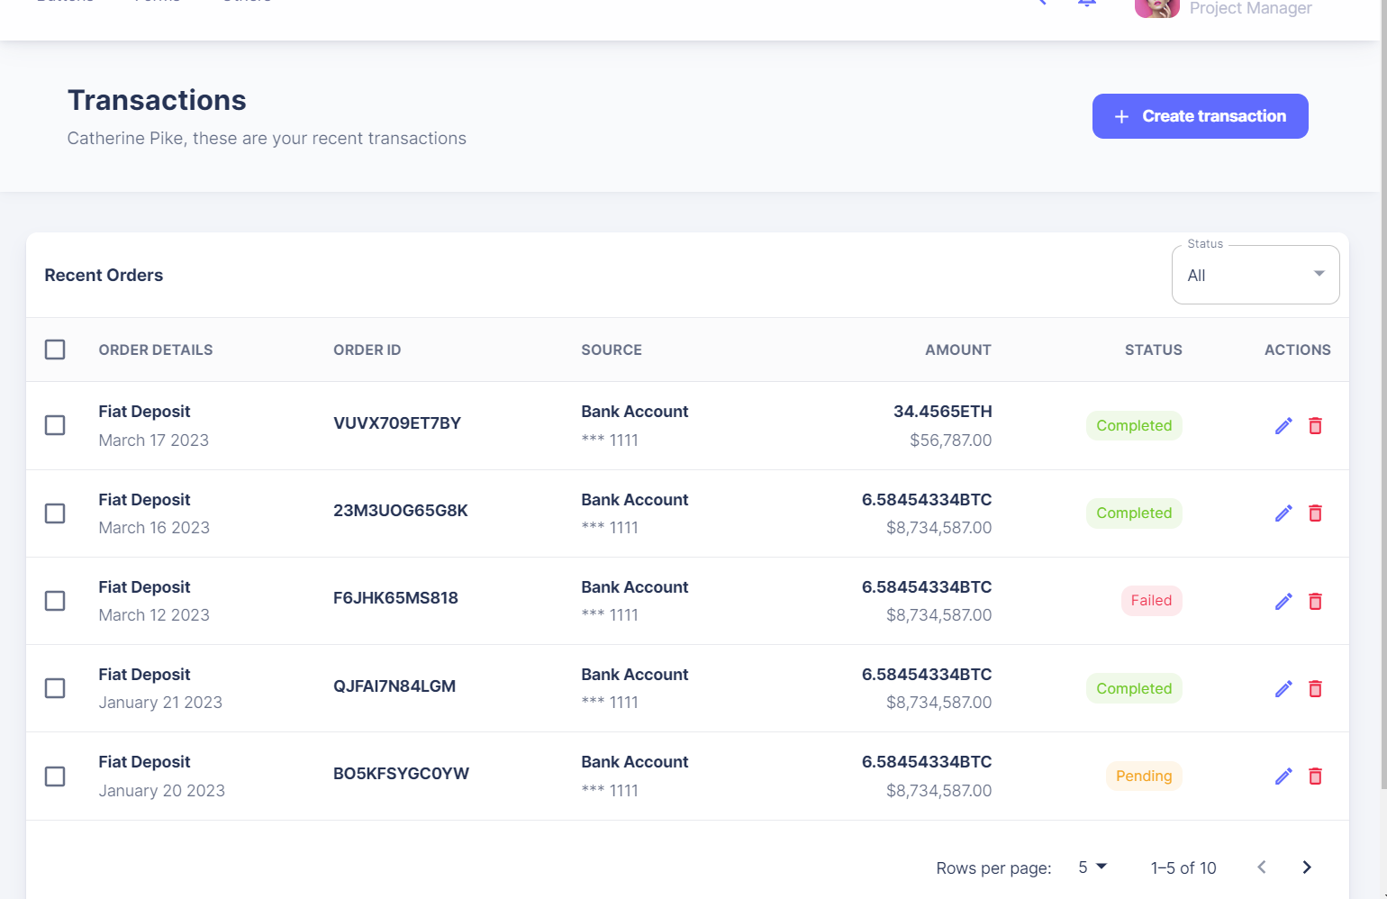1387x899 pixels.
Task: Edit the Pending January 20 transaction
Action: pos(1283,776)
